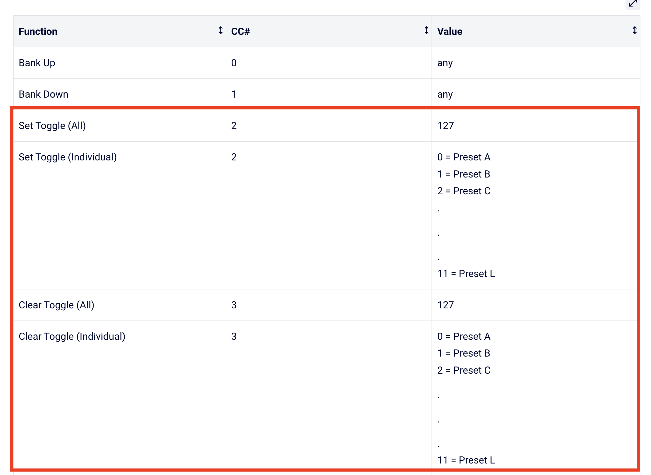Sort by Value column arrow icon
This screenshot has height=475, width=651.
[x=635, y=30]
